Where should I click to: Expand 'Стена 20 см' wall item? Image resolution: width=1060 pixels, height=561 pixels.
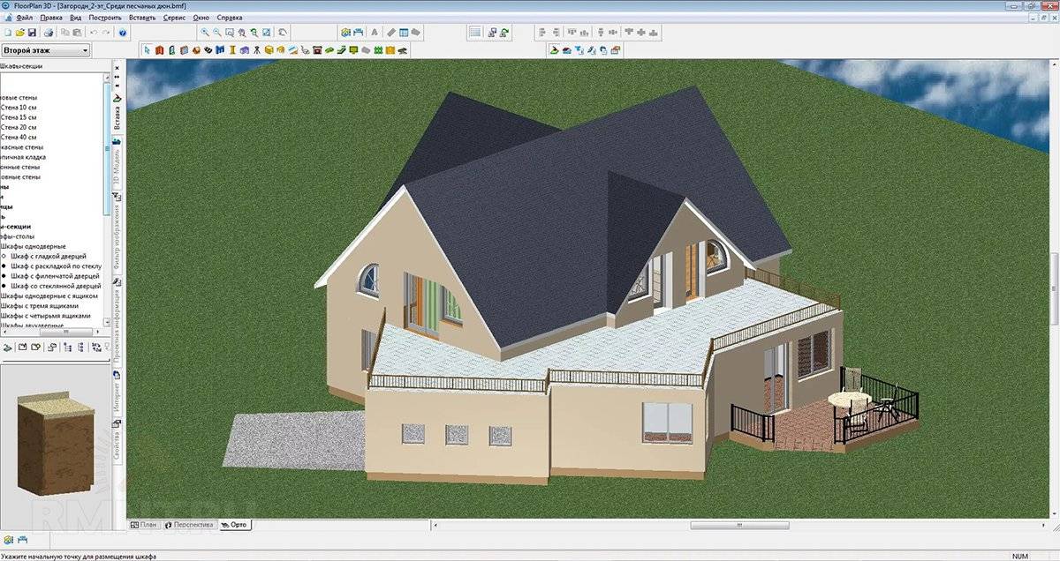click(19, 128)
